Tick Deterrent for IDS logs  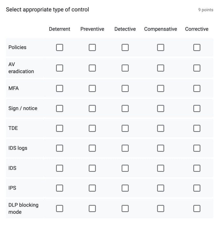point(60,148)
